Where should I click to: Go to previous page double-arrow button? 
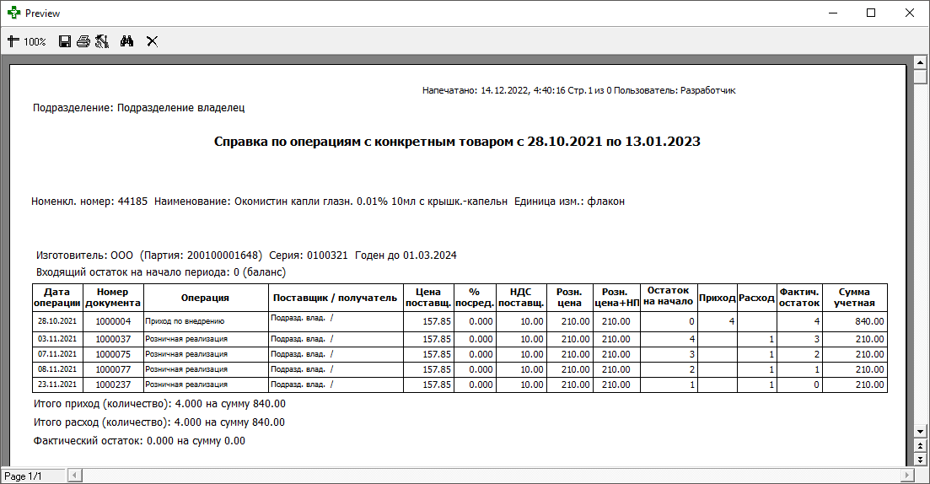[x=921, y=445]
